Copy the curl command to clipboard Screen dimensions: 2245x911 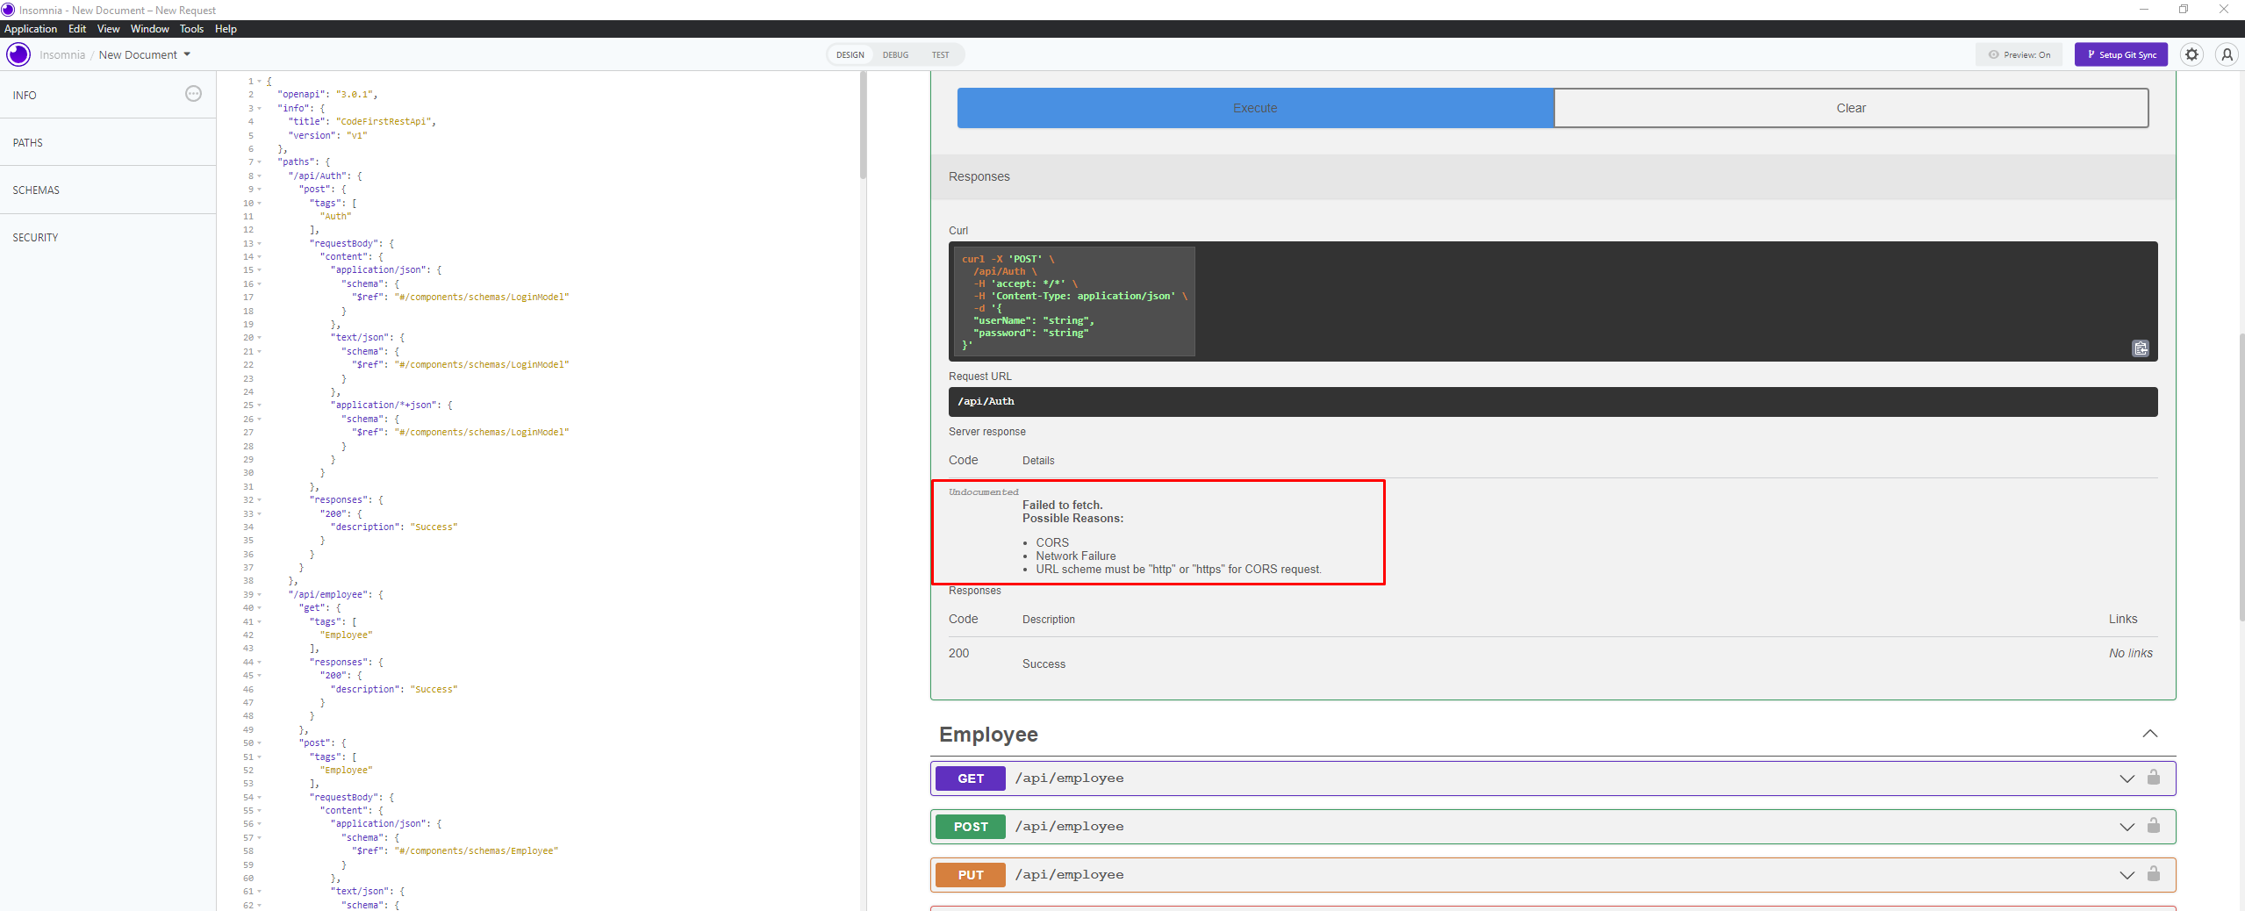(x=2141, y=348)
